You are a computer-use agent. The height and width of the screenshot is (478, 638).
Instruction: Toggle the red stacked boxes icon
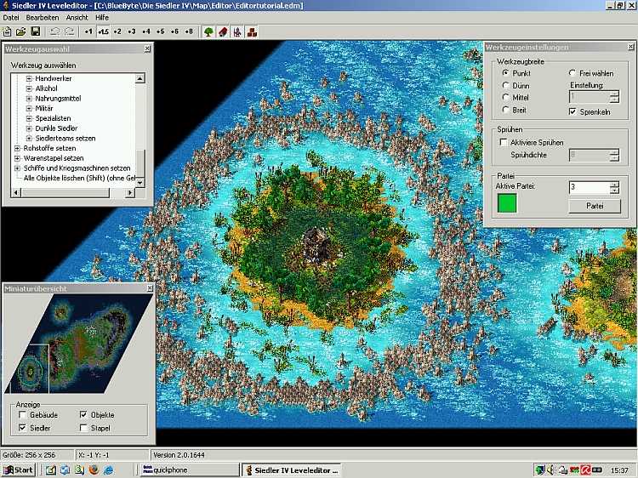coord(252,31)
